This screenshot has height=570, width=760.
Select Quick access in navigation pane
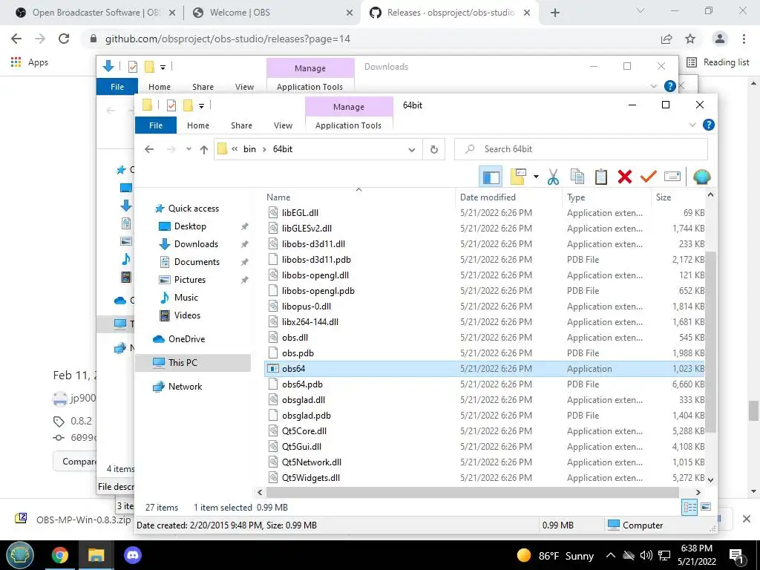coord(194,209)
